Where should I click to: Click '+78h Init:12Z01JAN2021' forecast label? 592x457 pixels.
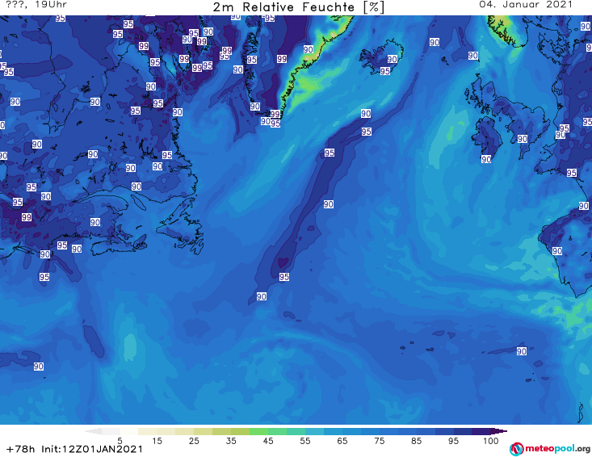[75, 449]
